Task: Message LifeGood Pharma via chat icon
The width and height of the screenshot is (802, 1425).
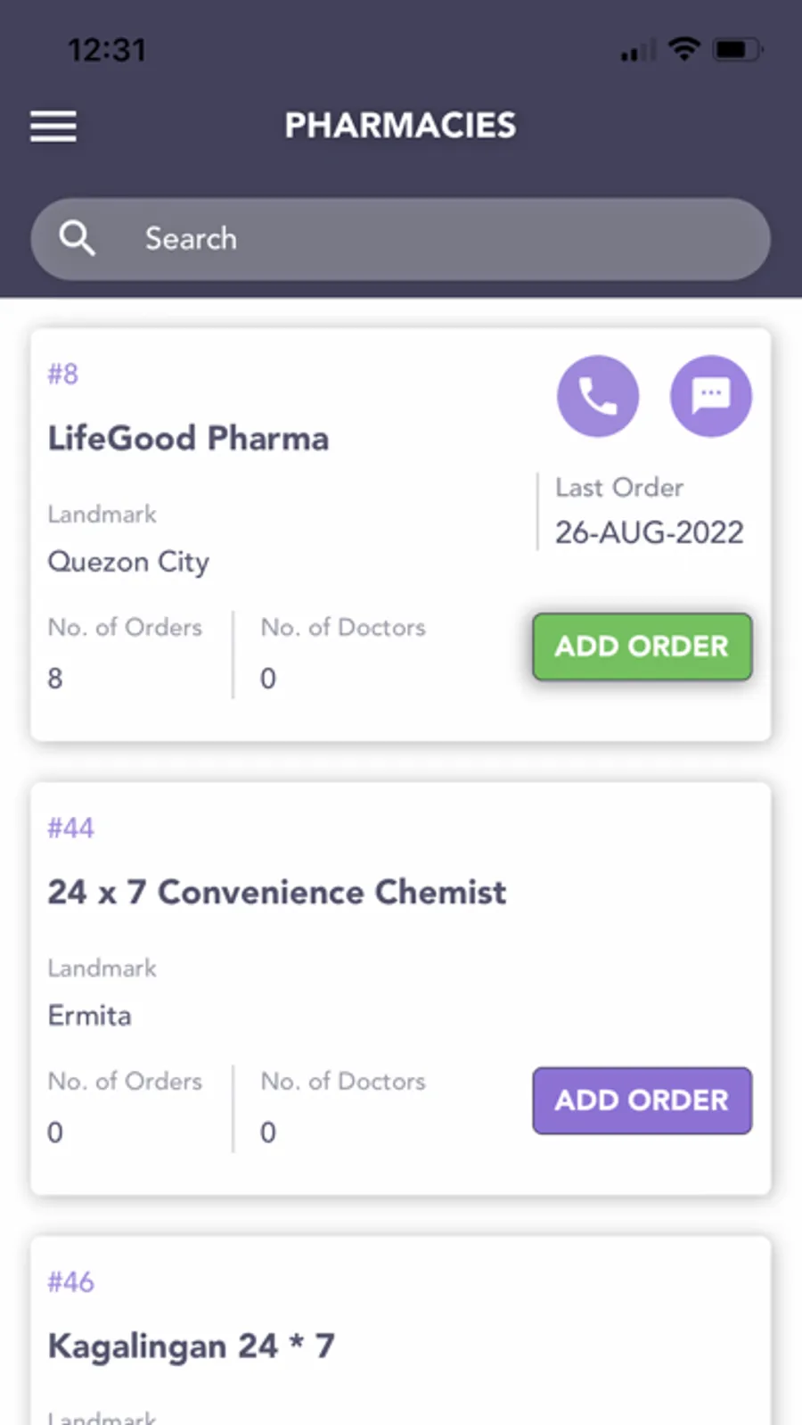Action: point(710,396)
